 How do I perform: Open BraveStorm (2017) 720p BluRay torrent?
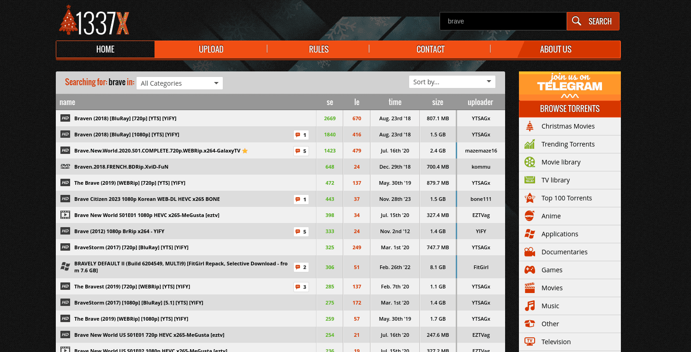[131, 247]
